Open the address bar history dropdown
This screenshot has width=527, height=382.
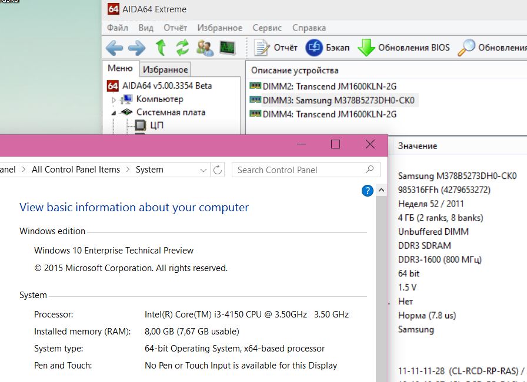(204, 170)
